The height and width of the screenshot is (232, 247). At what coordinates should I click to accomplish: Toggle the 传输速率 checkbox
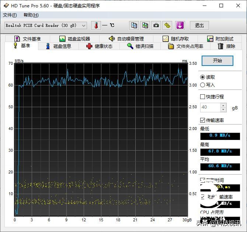(x=202, y=120)
